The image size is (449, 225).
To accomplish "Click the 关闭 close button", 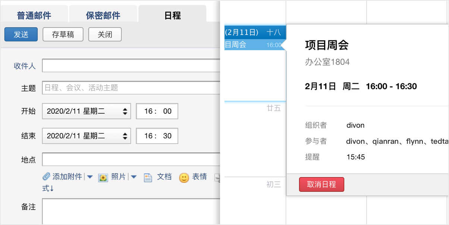I will click(x=105, y=34).
